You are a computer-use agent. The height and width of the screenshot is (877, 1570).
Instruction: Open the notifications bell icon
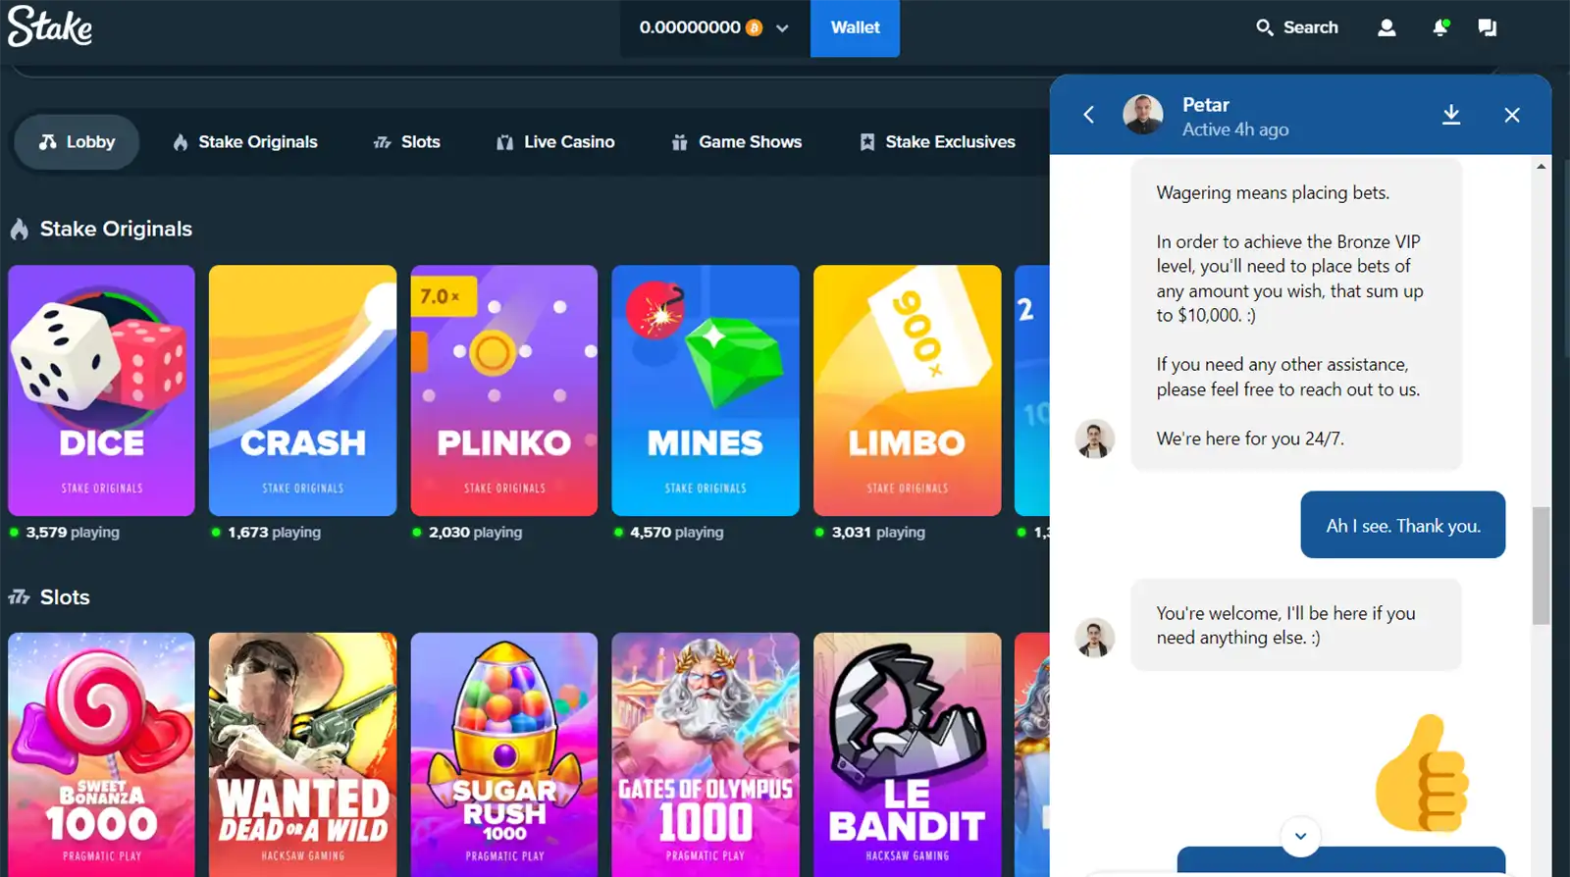[1440, 27]
